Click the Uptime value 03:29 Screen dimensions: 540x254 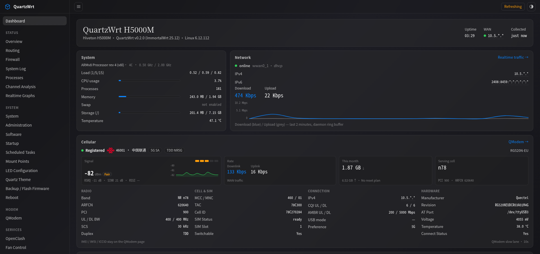point(469,36)
